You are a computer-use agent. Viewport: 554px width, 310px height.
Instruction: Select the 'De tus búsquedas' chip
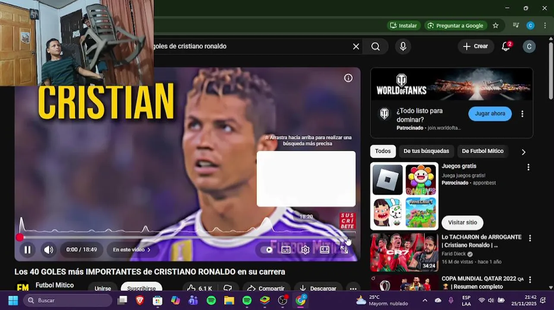click(426, 151)
